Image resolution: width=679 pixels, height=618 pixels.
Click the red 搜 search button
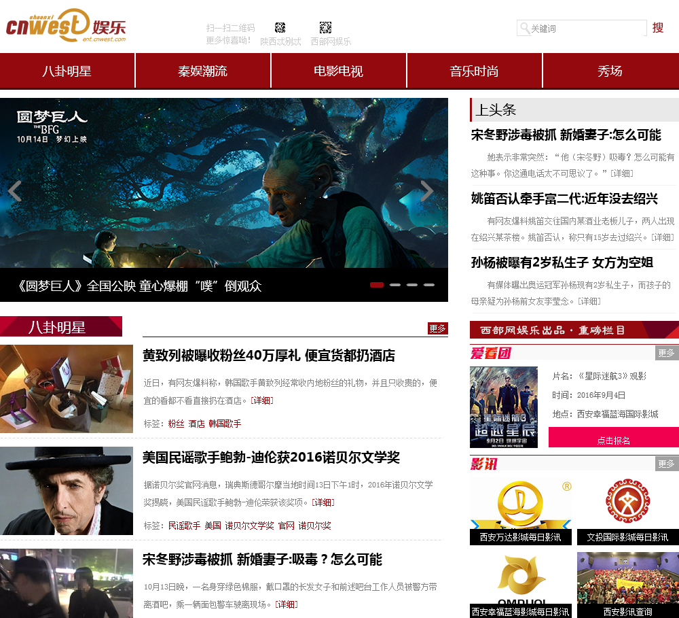(658, 28)
